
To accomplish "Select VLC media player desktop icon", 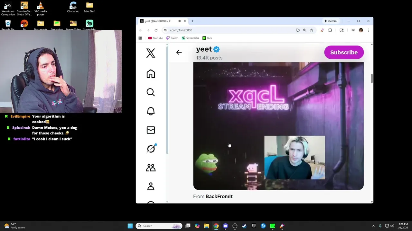I will (41, 9).
